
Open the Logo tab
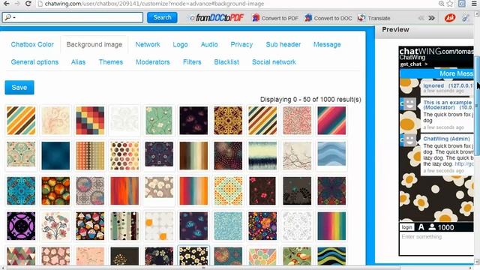coord(180,44)
